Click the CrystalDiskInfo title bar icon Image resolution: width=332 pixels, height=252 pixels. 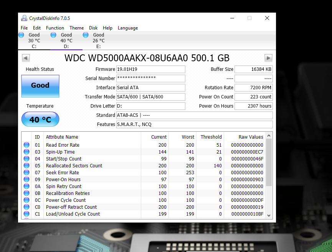coord(24,18)
